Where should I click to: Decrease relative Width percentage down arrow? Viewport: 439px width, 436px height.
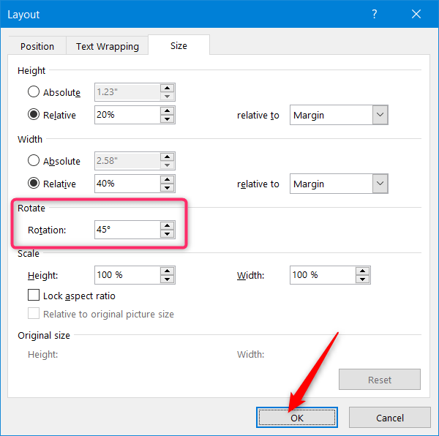[x=167, y=188]
